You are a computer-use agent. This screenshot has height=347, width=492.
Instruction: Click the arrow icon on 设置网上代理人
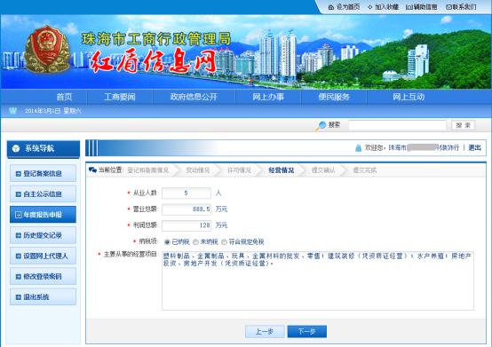pyautogui.click(x=19, y=256)
